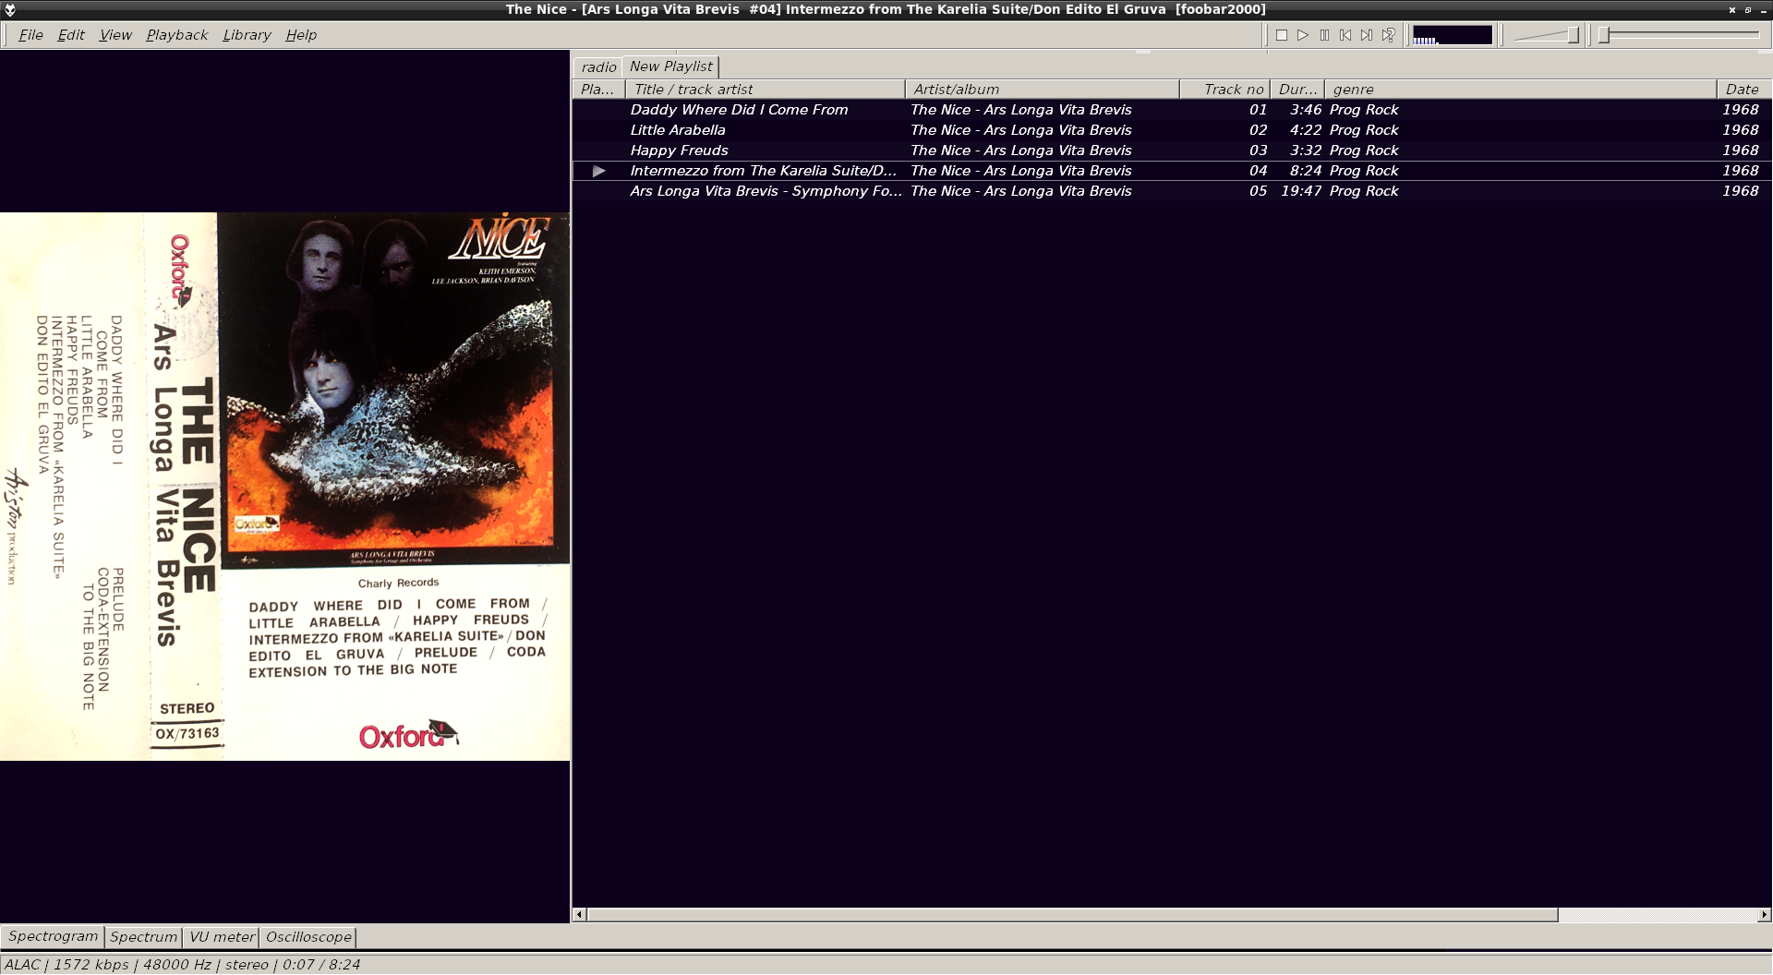Viewport: 1773px width, 975px height.
Task: Click track number 03 cell
Action: click(x=1258, y=150)
